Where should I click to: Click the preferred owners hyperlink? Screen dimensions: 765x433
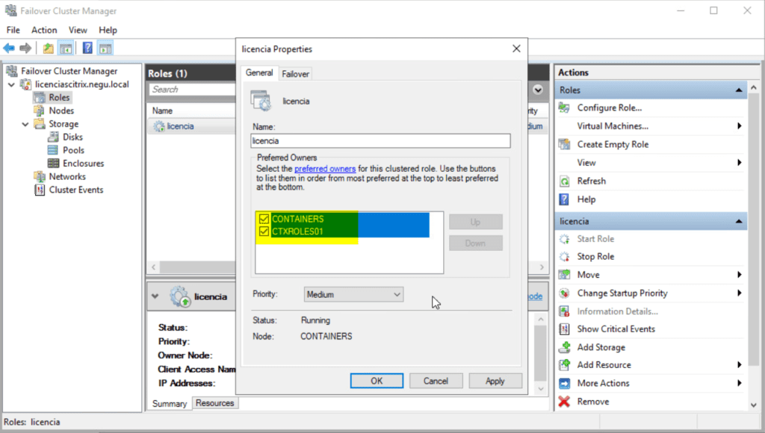tap(325, 169)
